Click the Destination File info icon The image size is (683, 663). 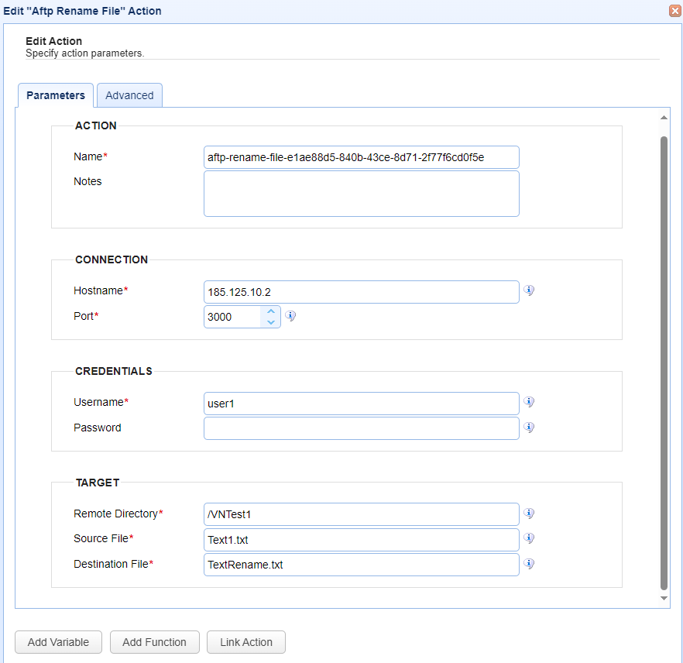pos(529,564)
